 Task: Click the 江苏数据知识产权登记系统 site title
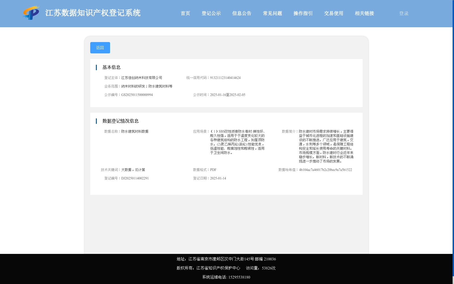(x=93, y=13)
